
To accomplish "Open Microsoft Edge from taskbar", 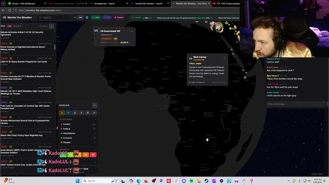I will coord(139,181).
